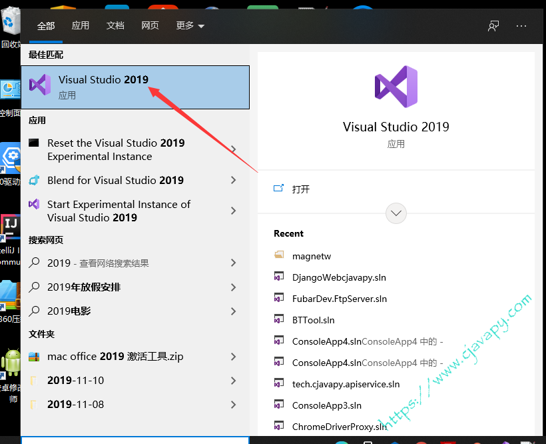Viewport: 546px width, 444px height.
Task: Expand arrow for 2019年放假安排
Action: point(234,287)
